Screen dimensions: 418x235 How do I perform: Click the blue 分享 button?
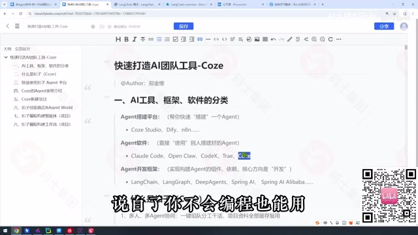[x=384, y=26]
